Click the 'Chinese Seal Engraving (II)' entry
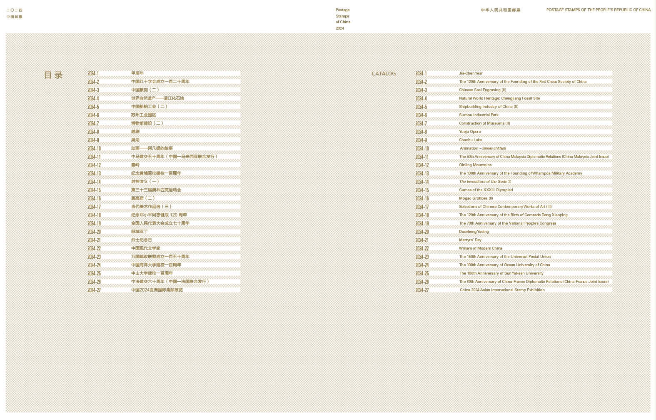This screenshot has width=656, height=420. pyautogui.click(x=482, y=90)
